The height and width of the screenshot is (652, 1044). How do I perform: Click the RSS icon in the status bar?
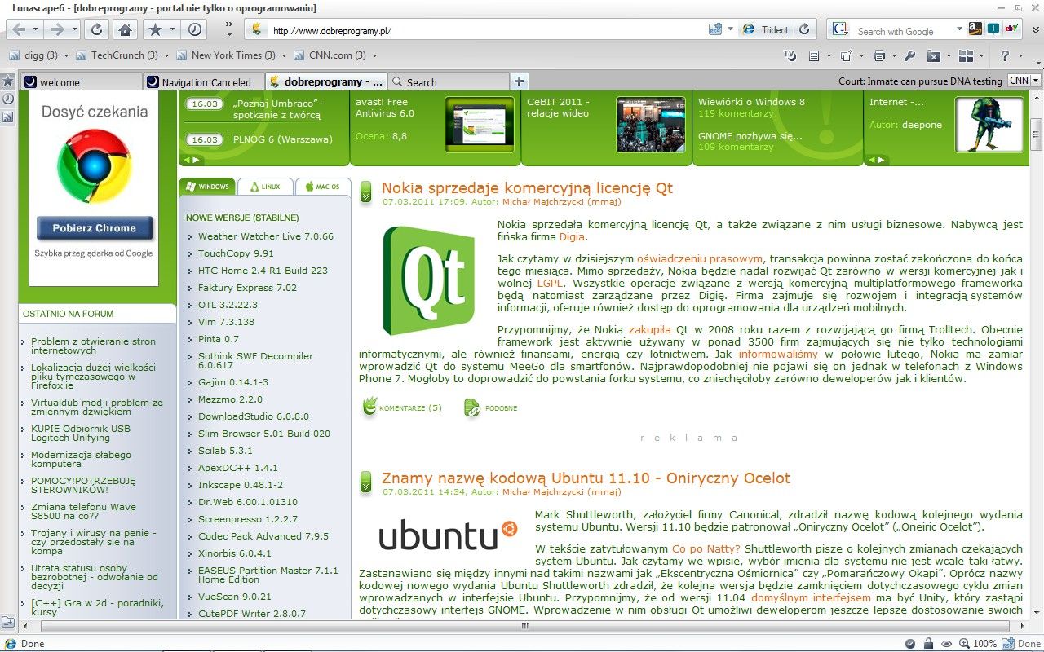point(1007,643)
